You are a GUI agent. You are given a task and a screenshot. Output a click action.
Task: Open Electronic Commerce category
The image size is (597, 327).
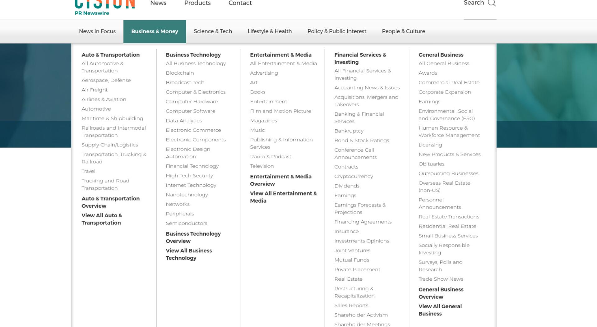pyautogui.click(x=193, y=130)
